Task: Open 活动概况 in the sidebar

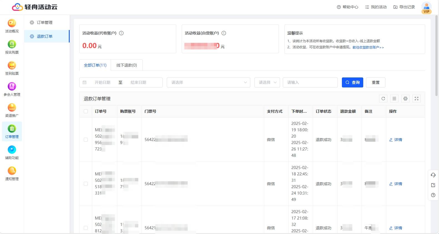Action: [x=12, y=26]
